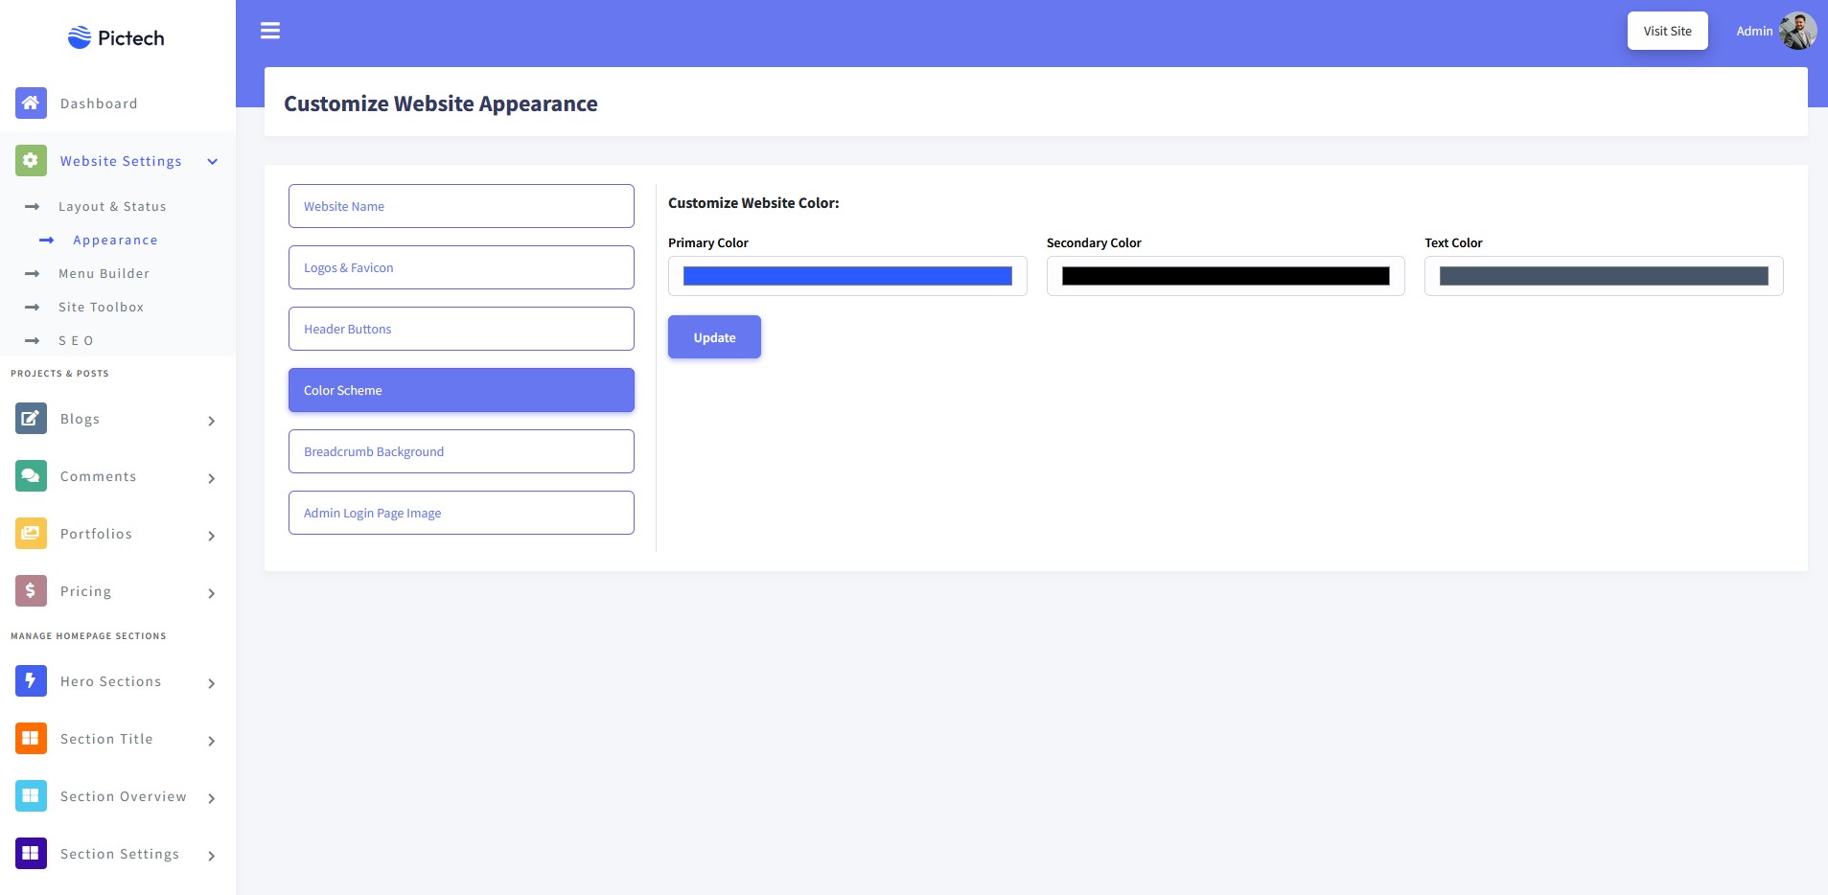The width and height of the screenshot is (1828, 895).
Task: Open Admin Login Page Image tab
Action: (461, 513)
